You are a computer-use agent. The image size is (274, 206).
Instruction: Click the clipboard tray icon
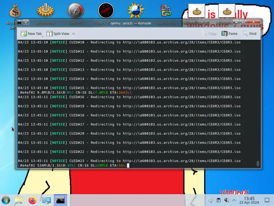coord(218,200)
